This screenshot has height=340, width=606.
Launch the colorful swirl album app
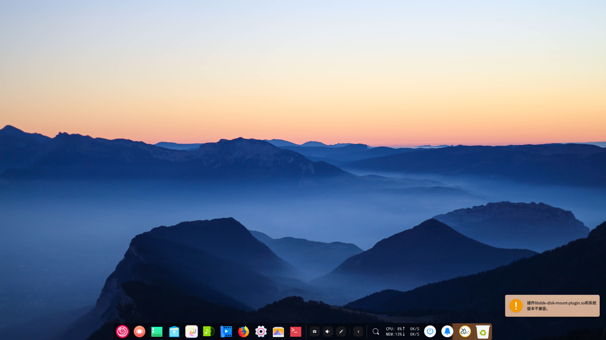192,331
